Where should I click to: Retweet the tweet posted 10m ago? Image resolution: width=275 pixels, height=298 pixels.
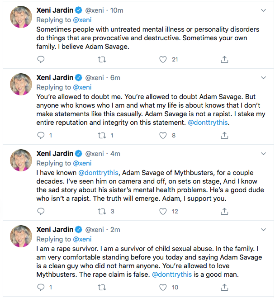click(x=102, y=59)
